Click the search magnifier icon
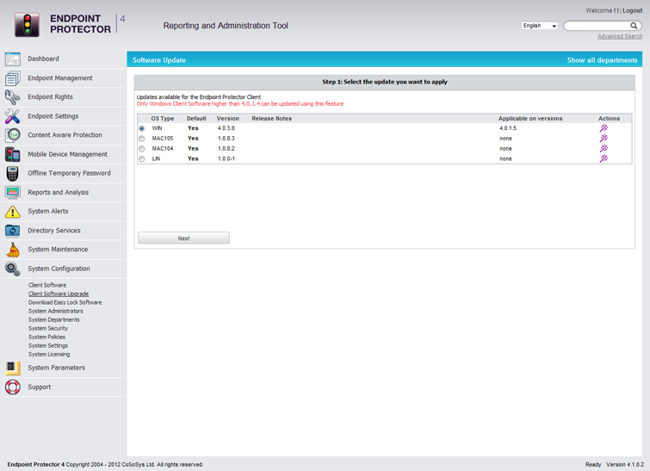This screenshot has width=650, height=471. click(x=634, y=26)
